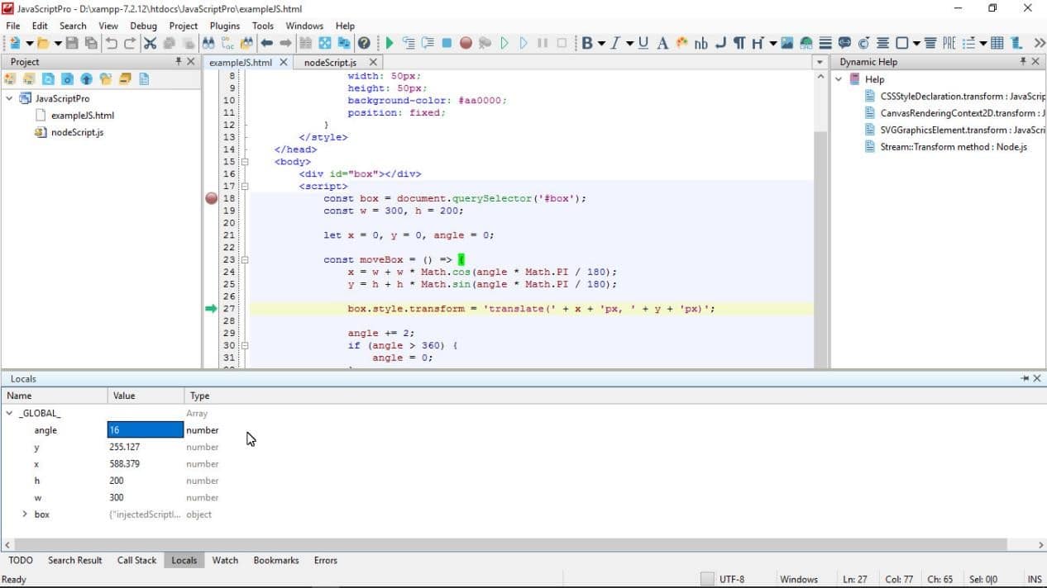Open Bold style dropdown arrow
The width and height of the screenshot is (1047, 588).
[601, 43]
